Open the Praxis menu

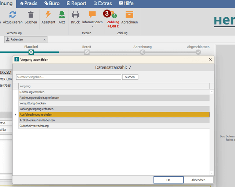pos(29,3)
